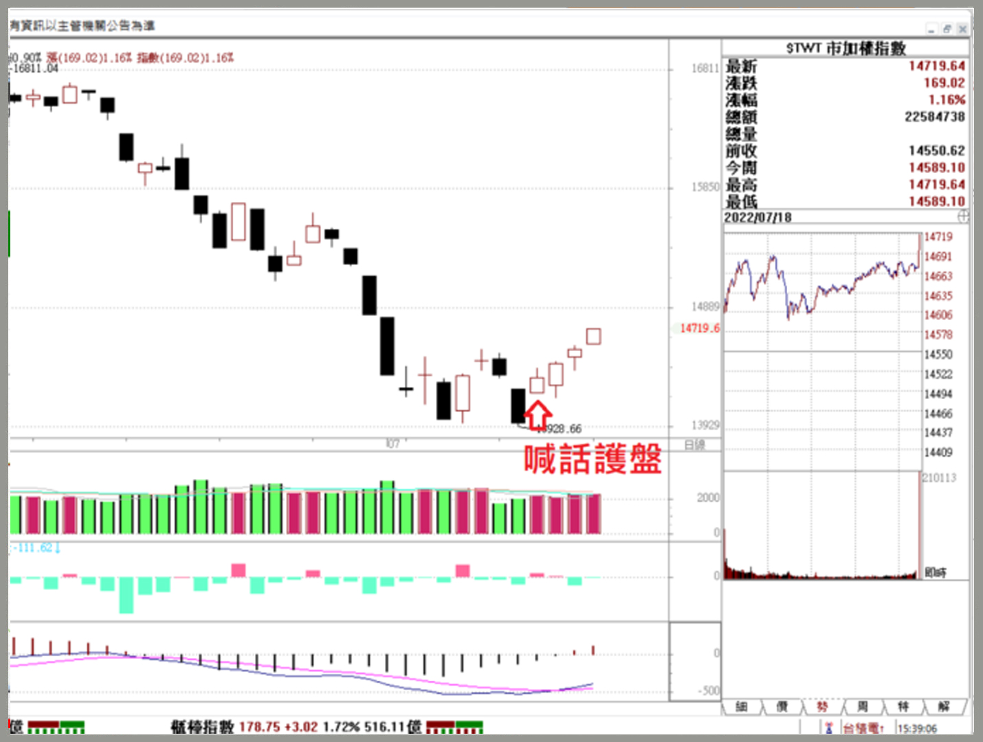Click the 台積電 ticker in status bar
Viewport: 983px width, 742px height.
pos(863,728)
